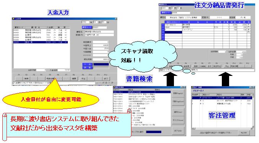Image resolution: width=259 pixels, height=143 pixels.
Task: Click the 客注 window title bar icon
Action: 192,87
